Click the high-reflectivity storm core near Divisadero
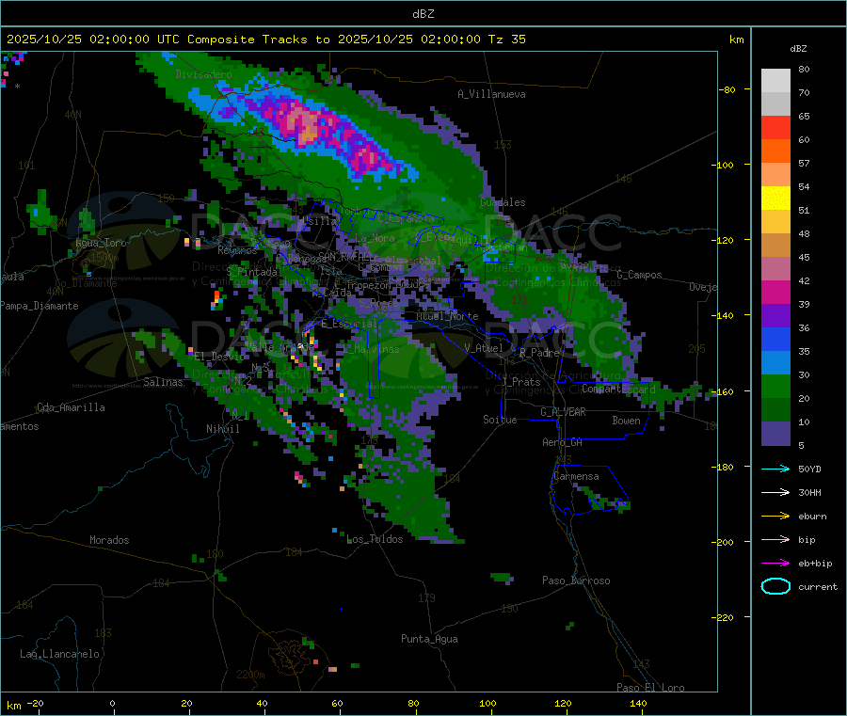 coord(306,127)
